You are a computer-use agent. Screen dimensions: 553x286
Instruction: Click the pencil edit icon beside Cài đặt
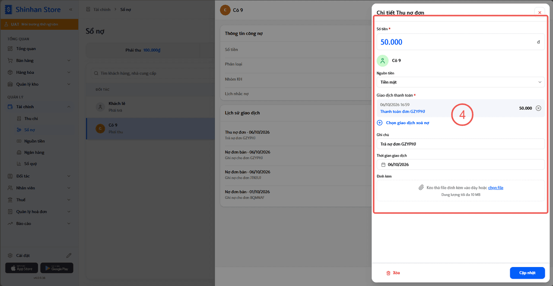69,255
